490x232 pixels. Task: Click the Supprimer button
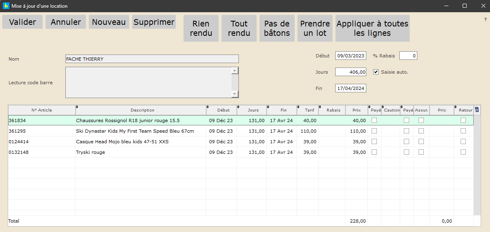[154, 22]
